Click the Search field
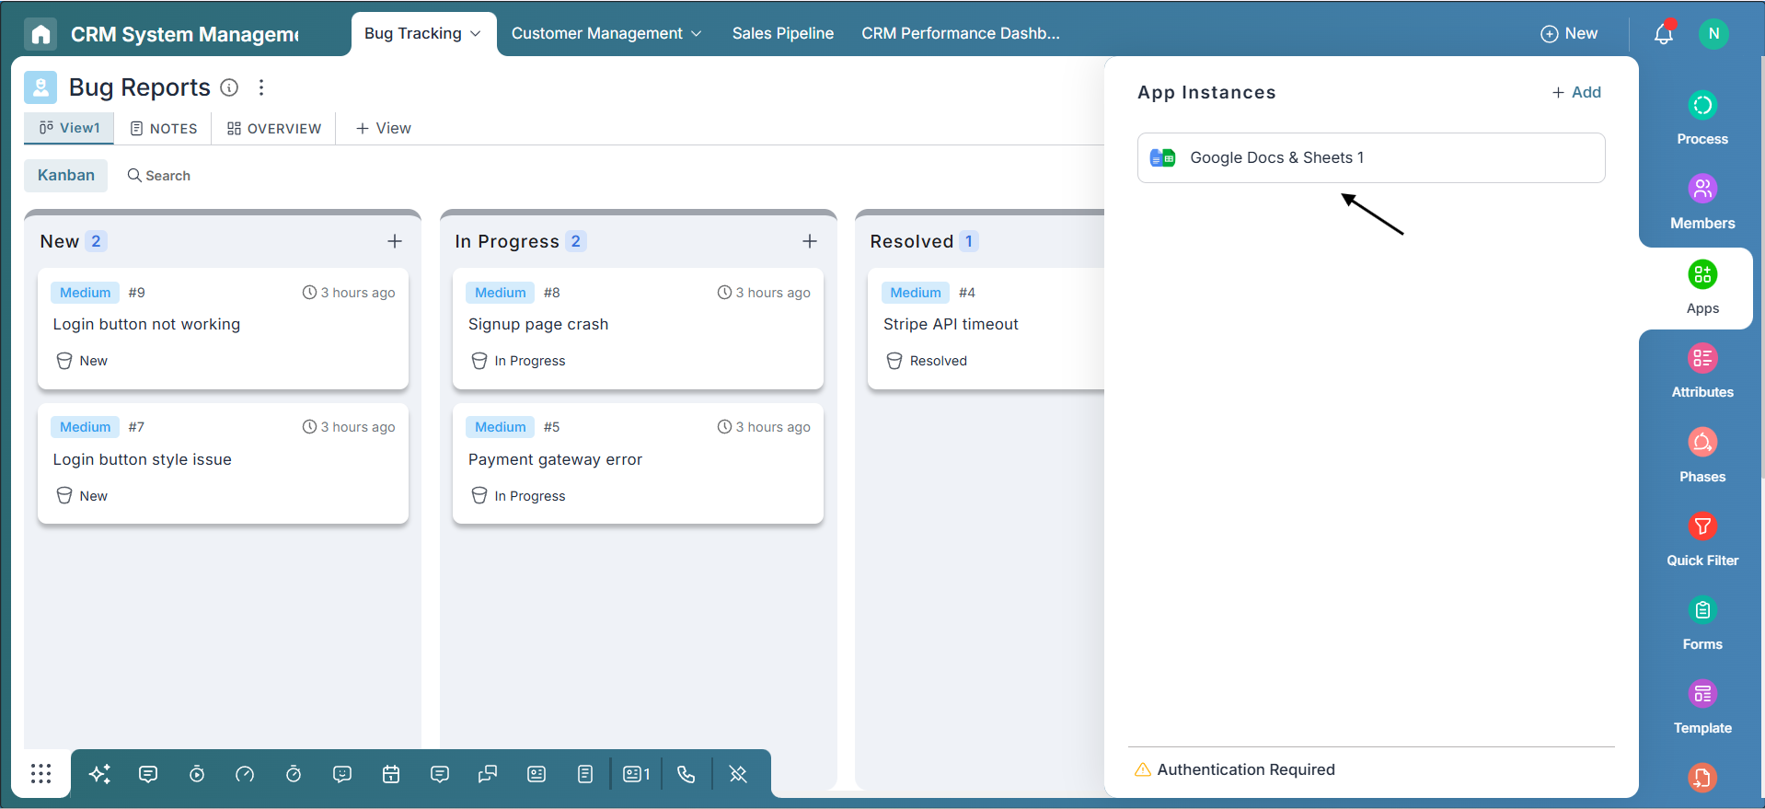 [159, 176]
